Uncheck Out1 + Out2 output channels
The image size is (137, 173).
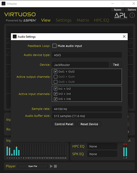click(55, 72)
